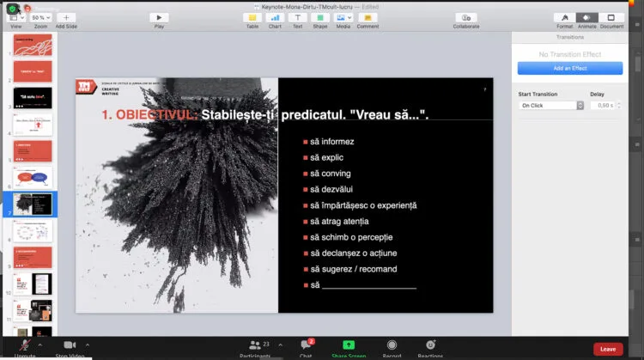
Task: Click the bullet 'să atrag atenția'
Action: tap(339, 222)
